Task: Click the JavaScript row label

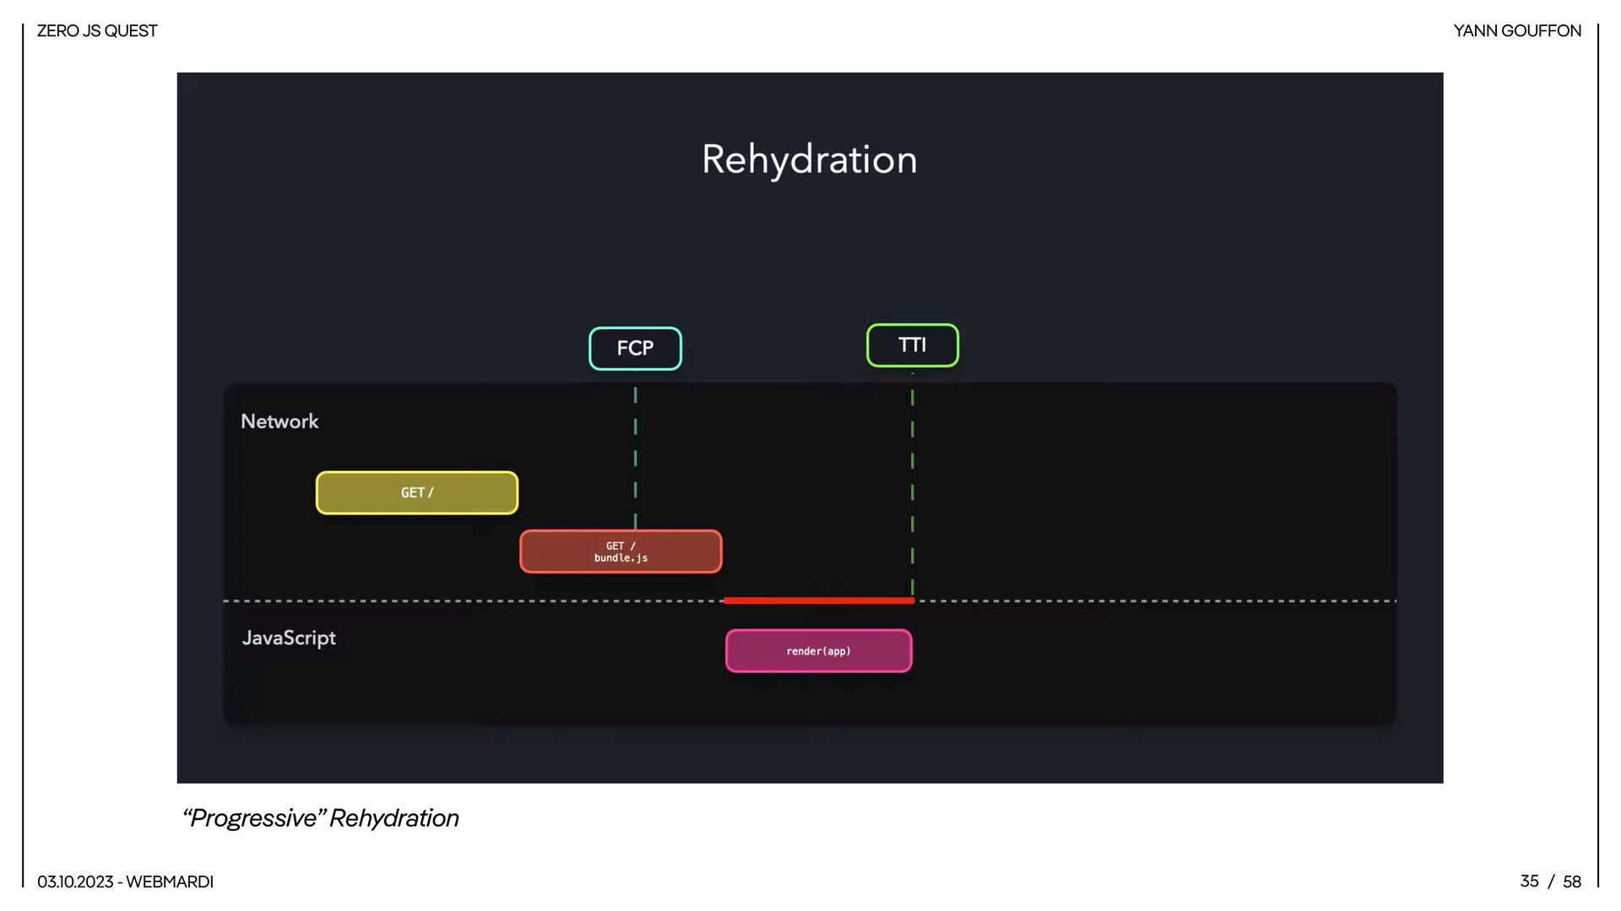Action: click(289, 638)
